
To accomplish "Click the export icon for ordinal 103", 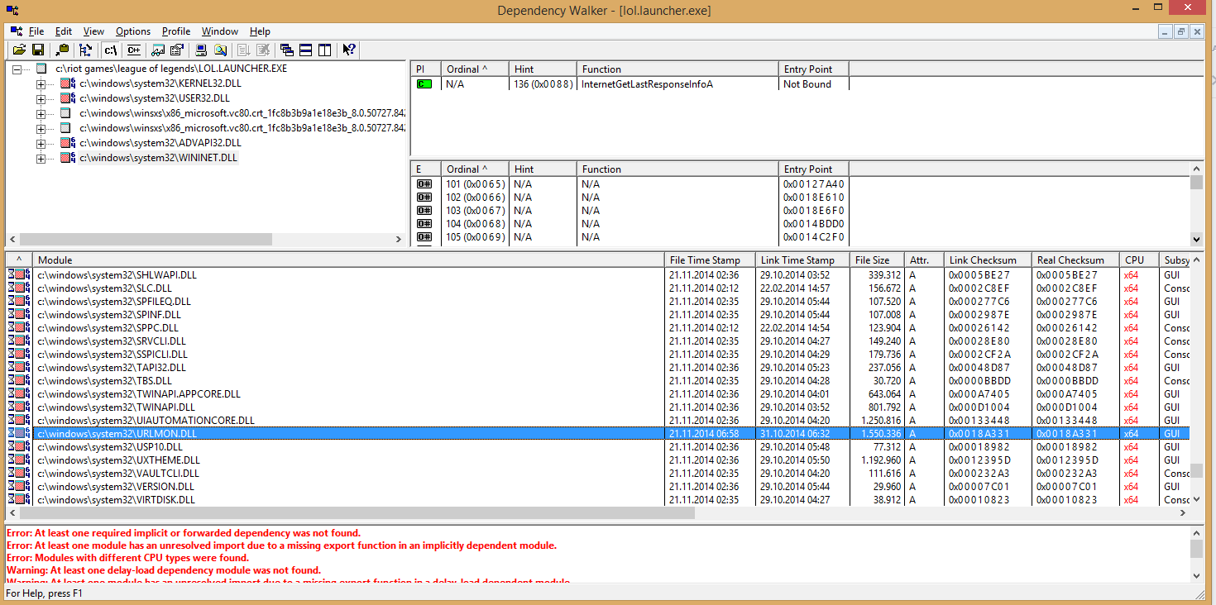I will pos(424,211).
